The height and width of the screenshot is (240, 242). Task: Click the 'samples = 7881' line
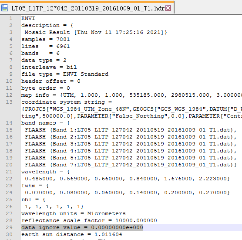click(x=46, y=39)
